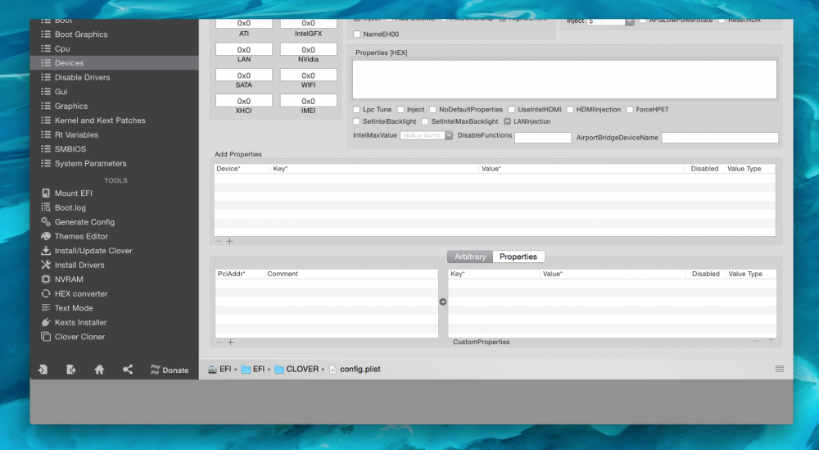Toggle the LANInjection checkbox
Viewport: 819px width, 450px height.
[x=507, y=121]
